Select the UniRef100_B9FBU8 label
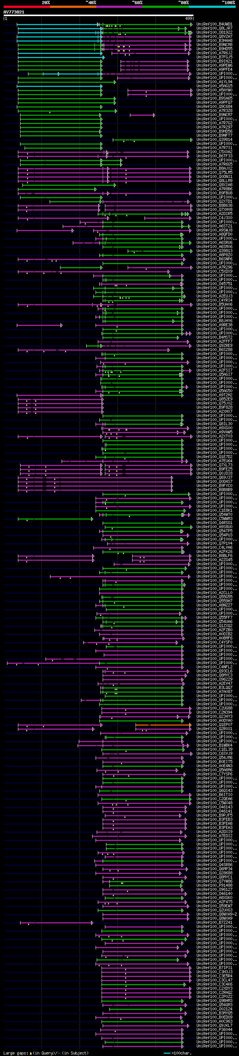 pos(214,193)
